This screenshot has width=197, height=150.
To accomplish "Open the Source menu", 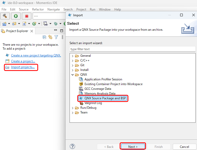I will [x=24, y=9].
